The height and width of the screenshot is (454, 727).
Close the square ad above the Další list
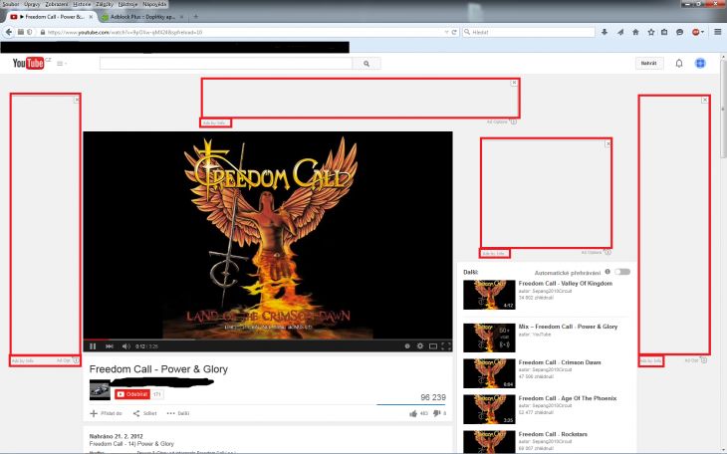point(607,143)
